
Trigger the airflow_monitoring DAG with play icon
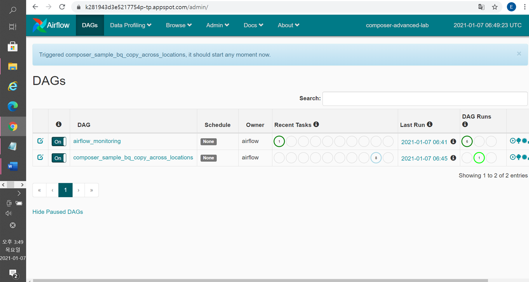512,141
